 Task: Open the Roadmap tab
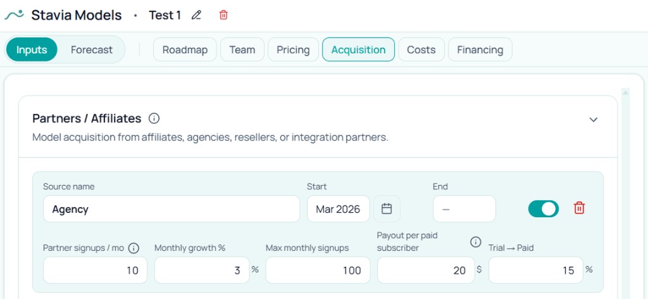pos(185,49)
